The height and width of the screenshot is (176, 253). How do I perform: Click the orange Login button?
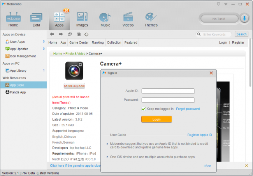(x=156, y=119)
